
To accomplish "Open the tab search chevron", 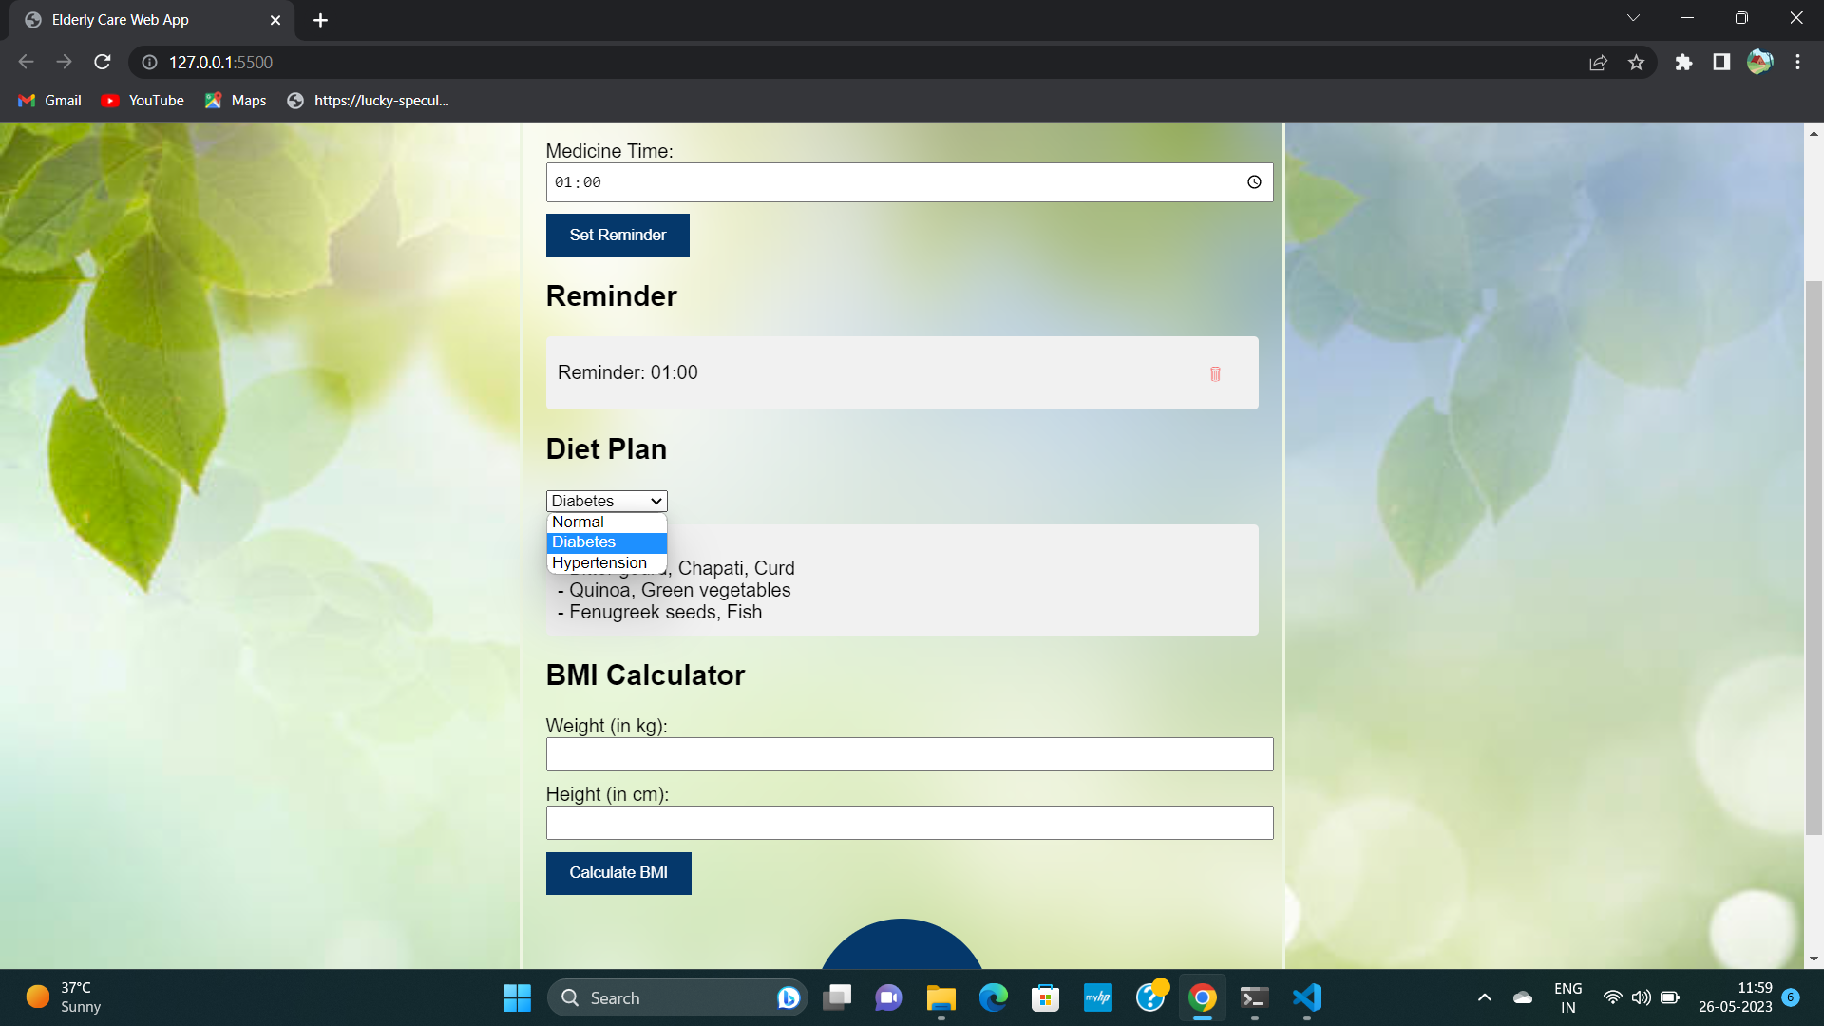I will pos(1633,18).
